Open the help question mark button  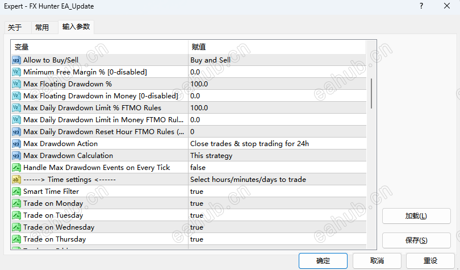tap(421, 6)
